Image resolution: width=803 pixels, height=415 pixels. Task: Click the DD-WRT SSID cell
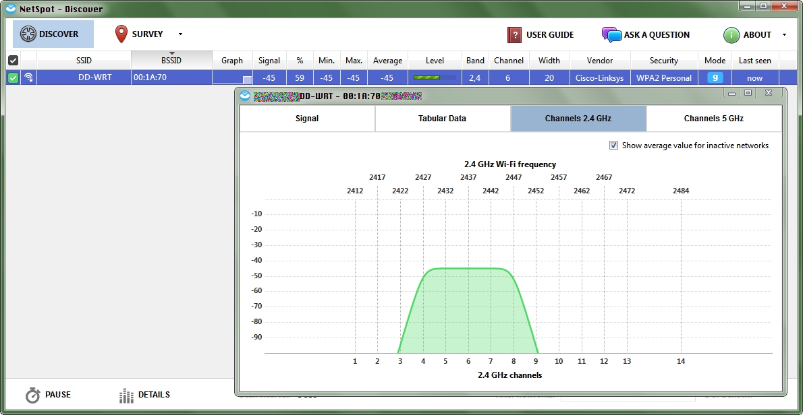coord(84,77)
